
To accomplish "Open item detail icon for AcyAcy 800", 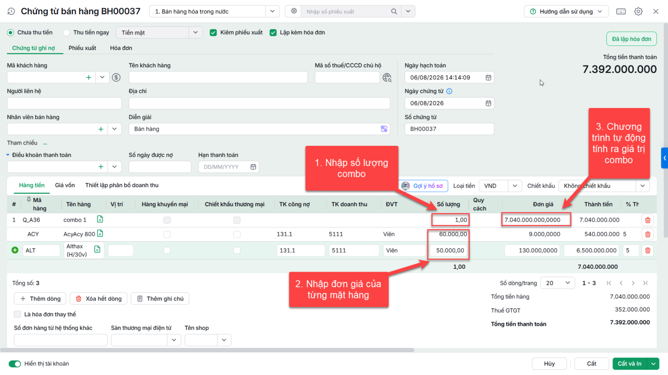I will [100, 233].
